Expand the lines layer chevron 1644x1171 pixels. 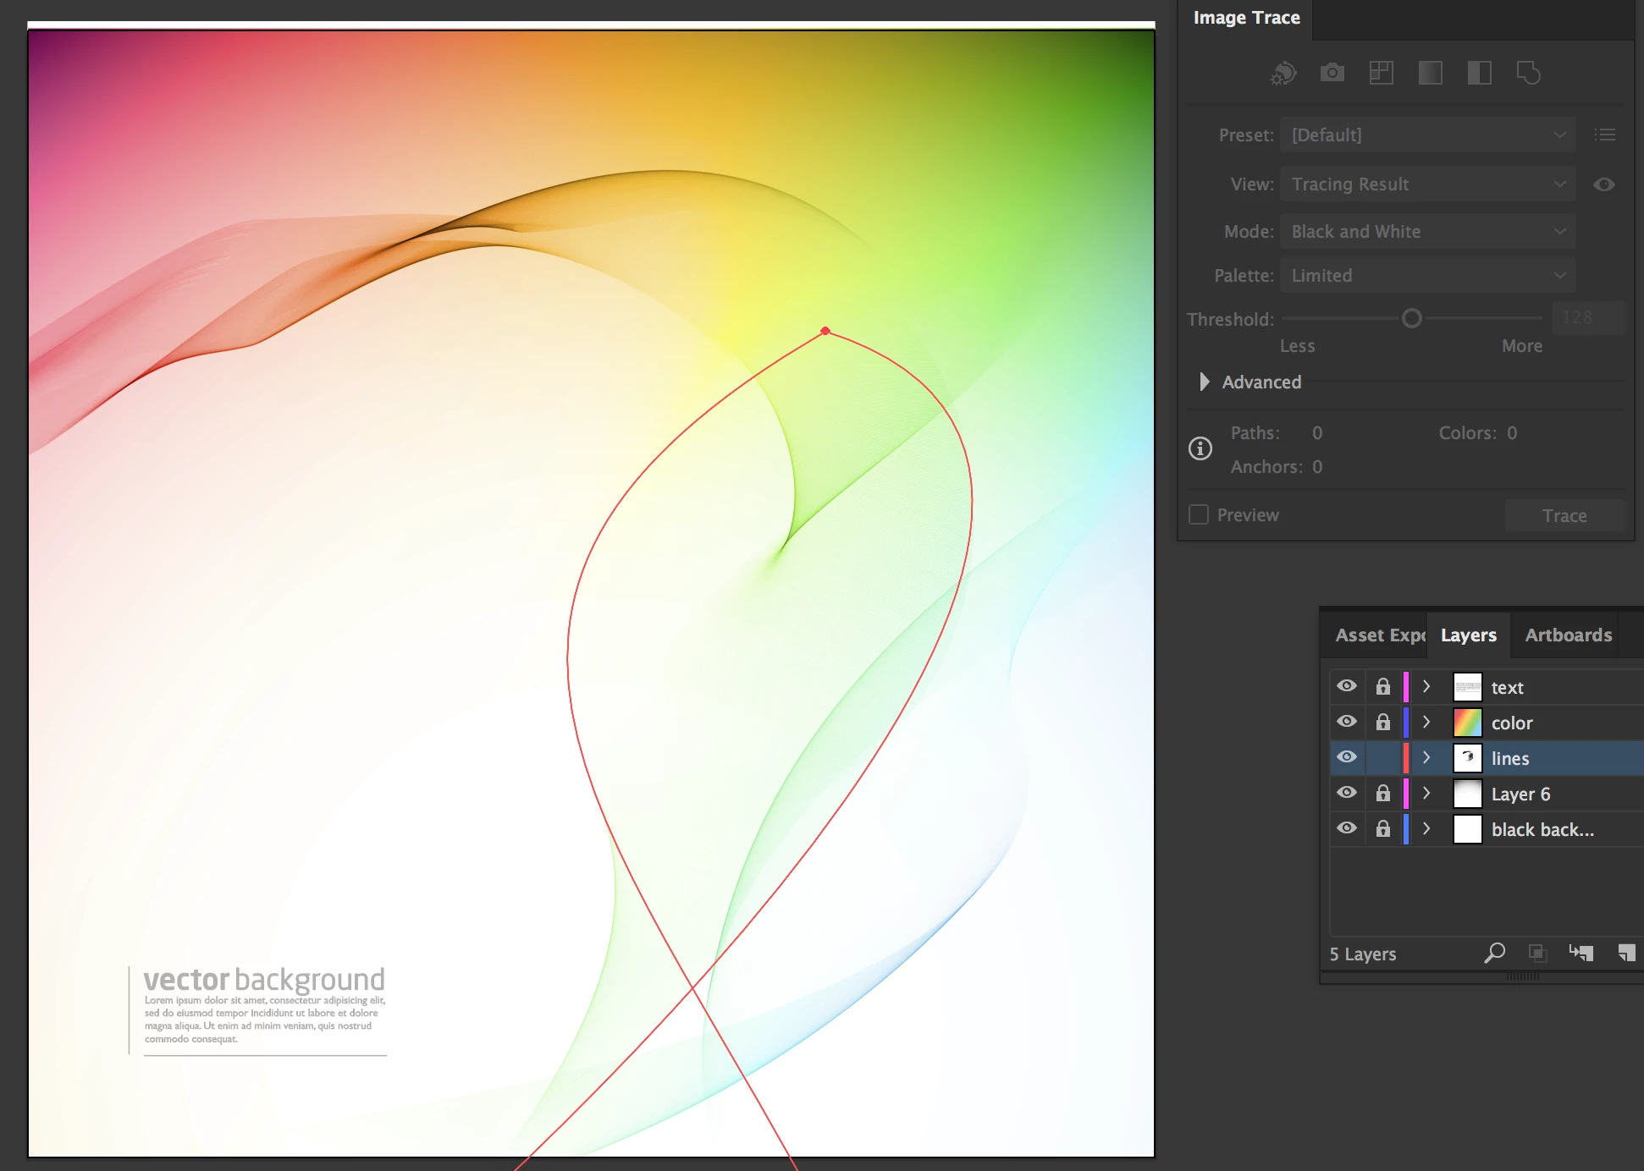(x=1426, y=758)
